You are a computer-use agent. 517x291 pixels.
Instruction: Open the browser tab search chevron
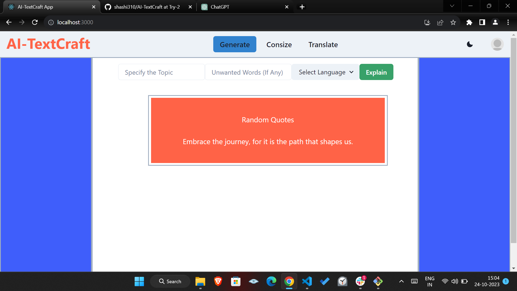pyautogui.click(x=452, y=6)
